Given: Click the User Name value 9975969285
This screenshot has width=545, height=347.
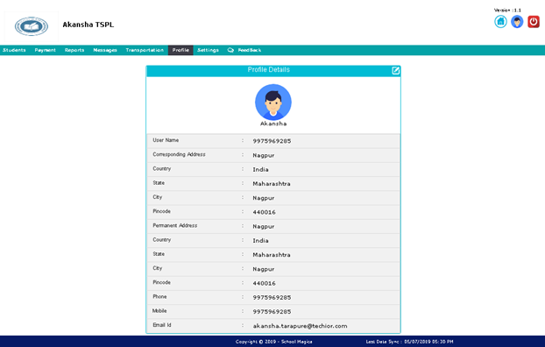Looking at the screenshot, I should coord(272,141).
